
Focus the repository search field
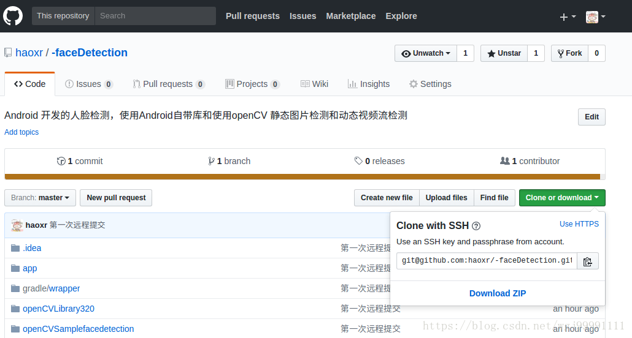tap(155, 16)
